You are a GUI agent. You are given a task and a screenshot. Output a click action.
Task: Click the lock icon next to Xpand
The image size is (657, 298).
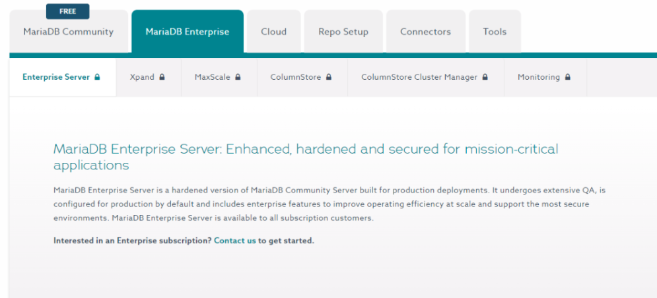(162, 77)
